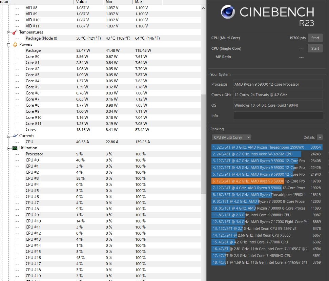Select highlighted orange ranking entry 19700

267,181
